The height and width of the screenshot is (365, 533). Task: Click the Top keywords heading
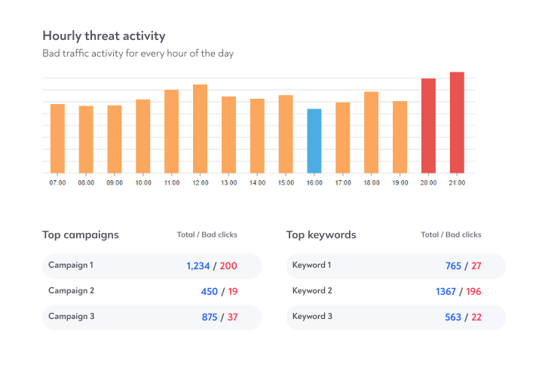pos(321,235)
